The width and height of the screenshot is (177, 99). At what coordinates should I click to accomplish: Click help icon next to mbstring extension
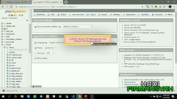pos(158,64)
